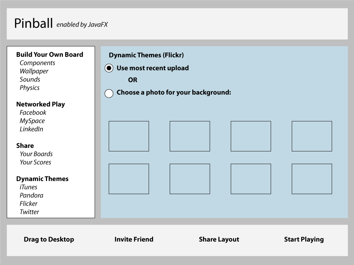Open Your Boards under Share

coord(36,154)
